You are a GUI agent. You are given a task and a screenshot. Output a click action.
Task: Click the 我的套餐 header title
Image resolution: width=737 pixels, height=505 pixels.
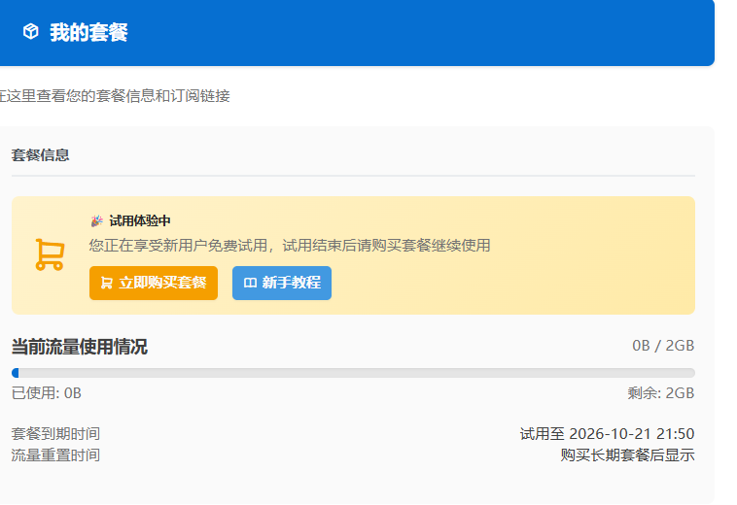88,32
